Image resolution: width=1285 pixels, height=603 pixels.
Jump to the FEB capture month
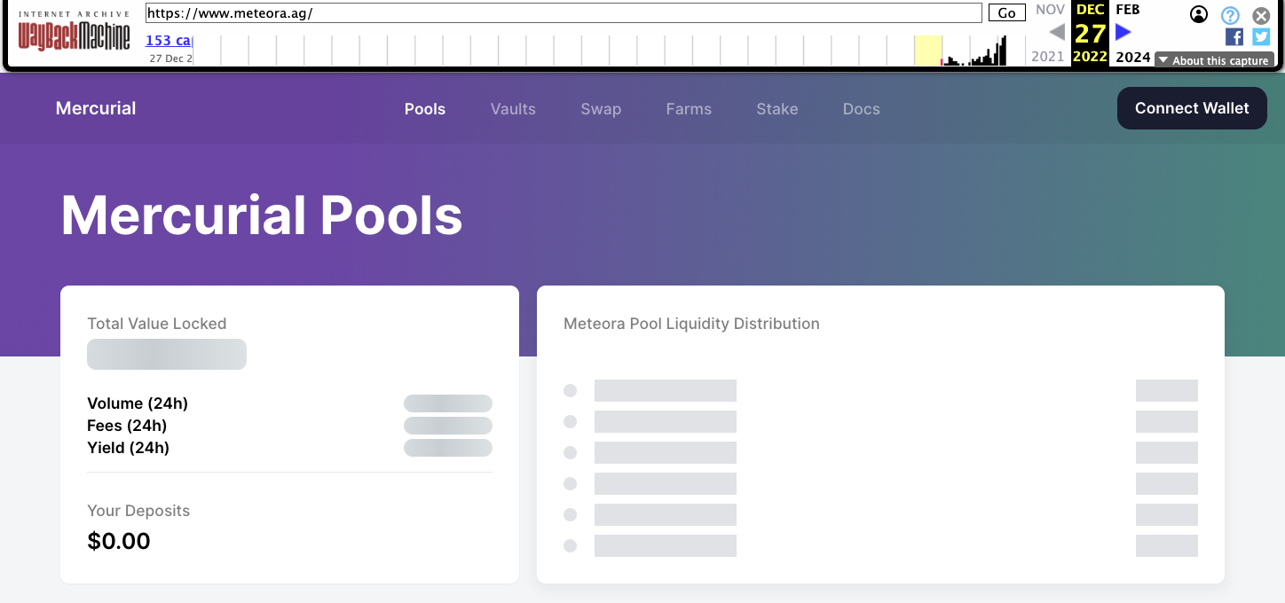1128,10
